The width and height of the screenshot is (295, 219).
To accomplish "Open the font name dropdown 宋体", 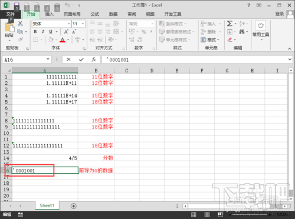I will point(68,24).
